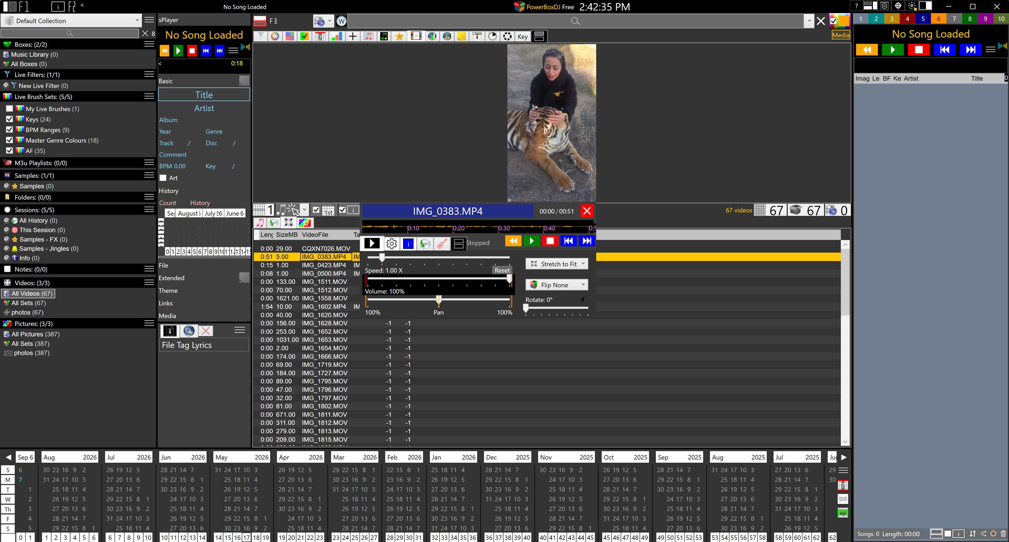Screen dimensions: 1009x542
Task: Click the calendar 7 icon in toolbar
Action: (x=320, y=37)
